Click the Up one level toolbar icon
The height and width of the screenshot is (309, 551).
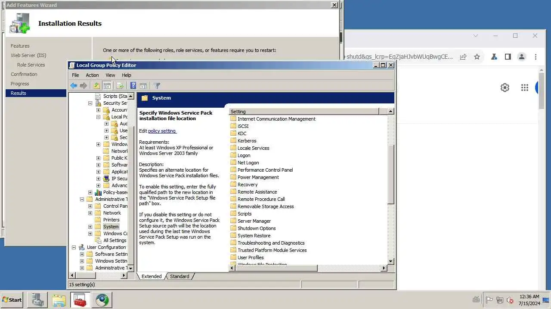96,86
